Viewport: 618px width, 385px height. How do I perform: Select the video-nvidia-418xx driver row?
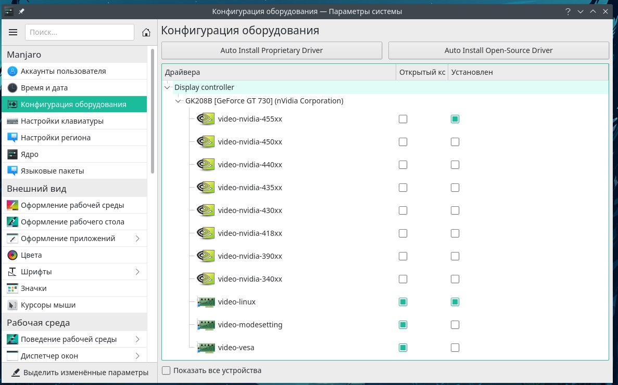(385, 233)
